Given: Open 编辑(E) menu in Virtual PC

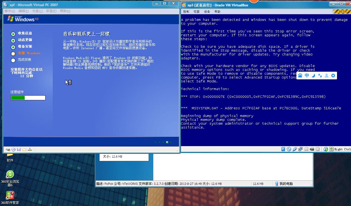Looking at the screenshot, I should 24,11.
